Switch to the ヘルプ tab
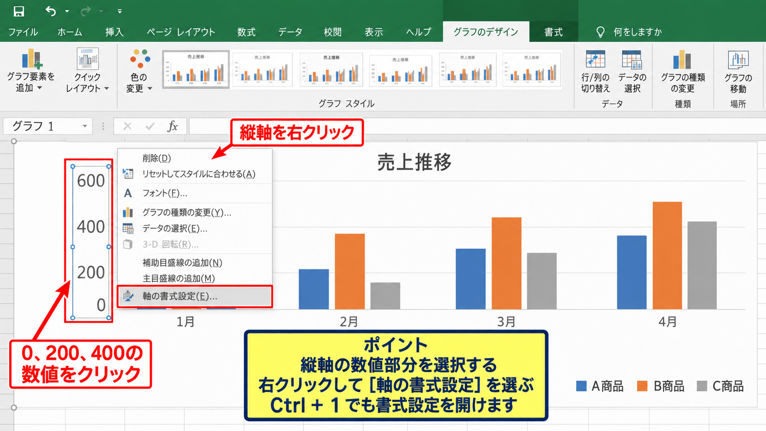This screenshot has height=431, width=766. [418, 32]
